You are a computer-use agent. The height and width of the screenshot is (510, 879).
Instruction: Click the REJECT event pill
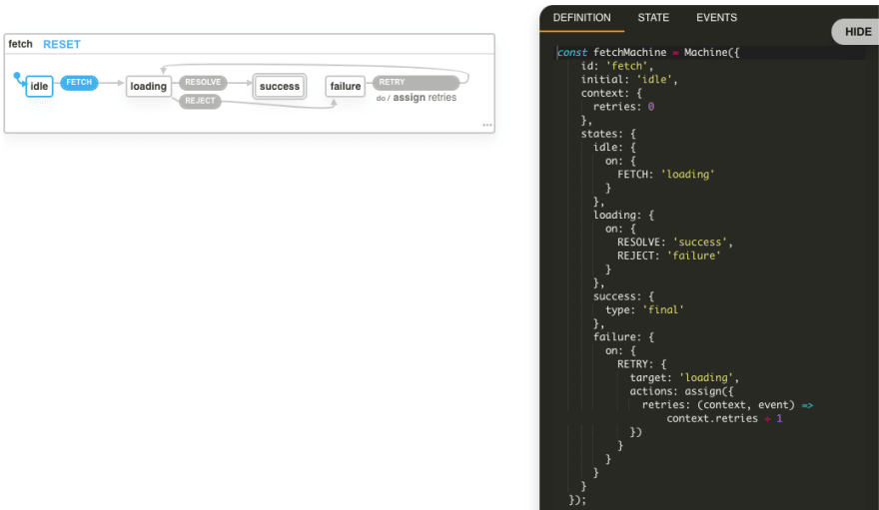tap(200, 101)
